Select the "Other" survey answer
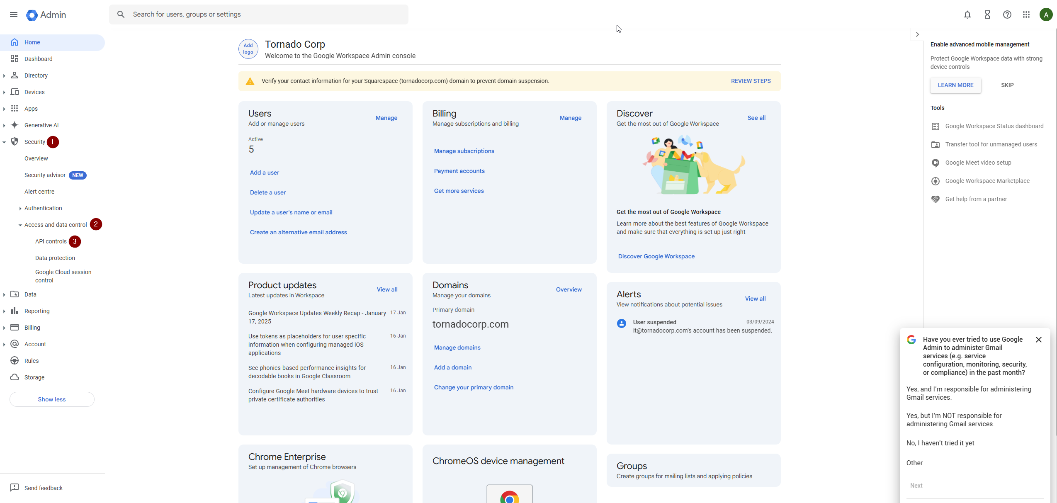This screenshot has width=1057, height=503. coord(914,463)
